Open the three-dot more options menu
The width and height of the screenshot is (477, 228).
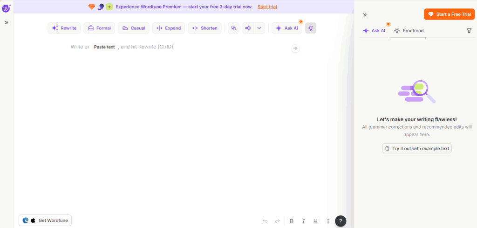point(328,221)
